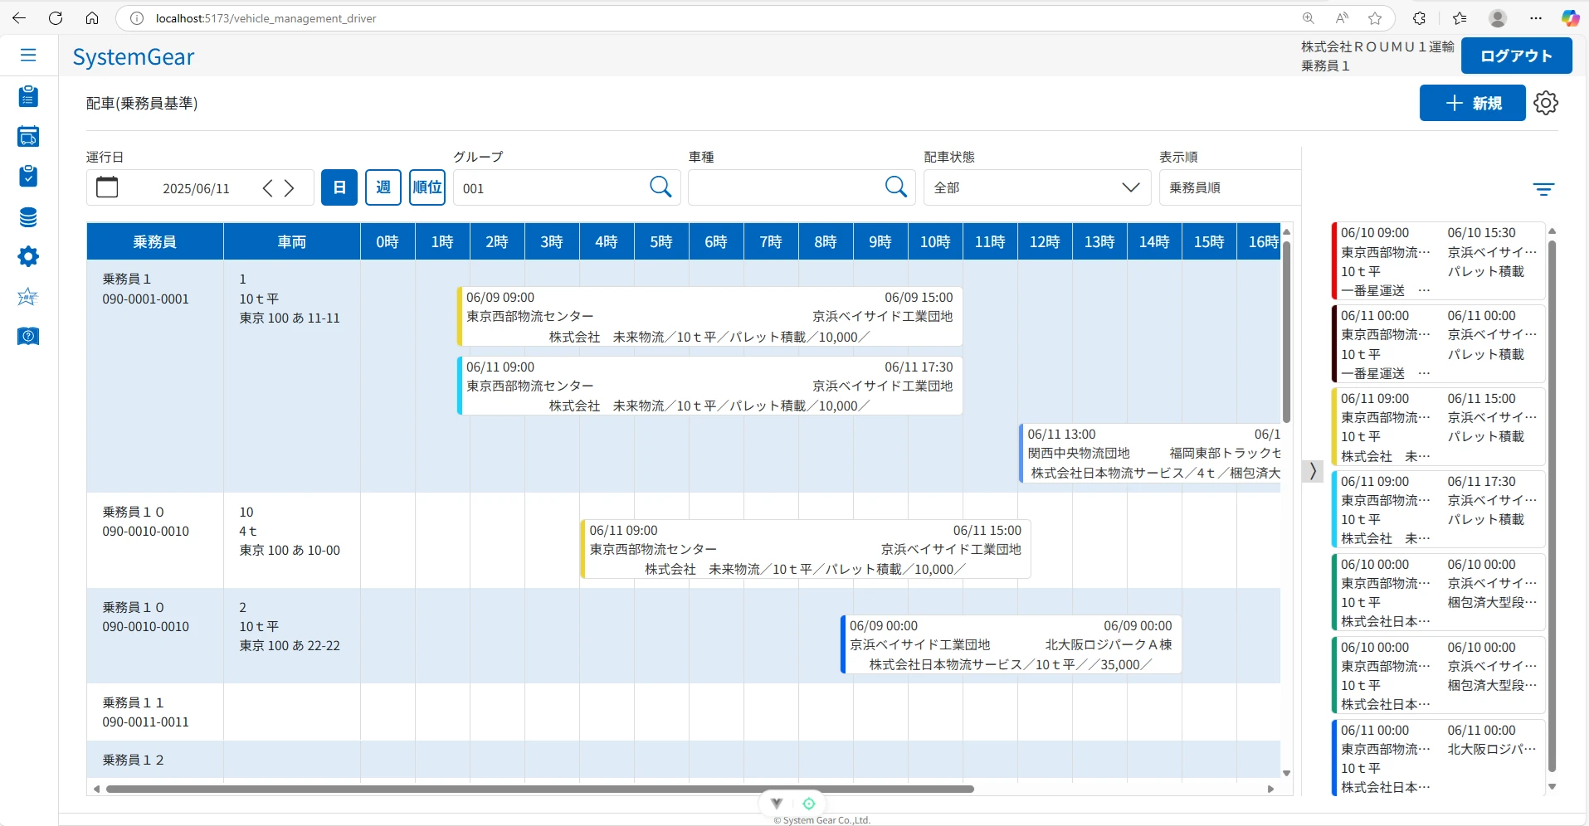Click the search icon in グループ field

coord(660,187)
